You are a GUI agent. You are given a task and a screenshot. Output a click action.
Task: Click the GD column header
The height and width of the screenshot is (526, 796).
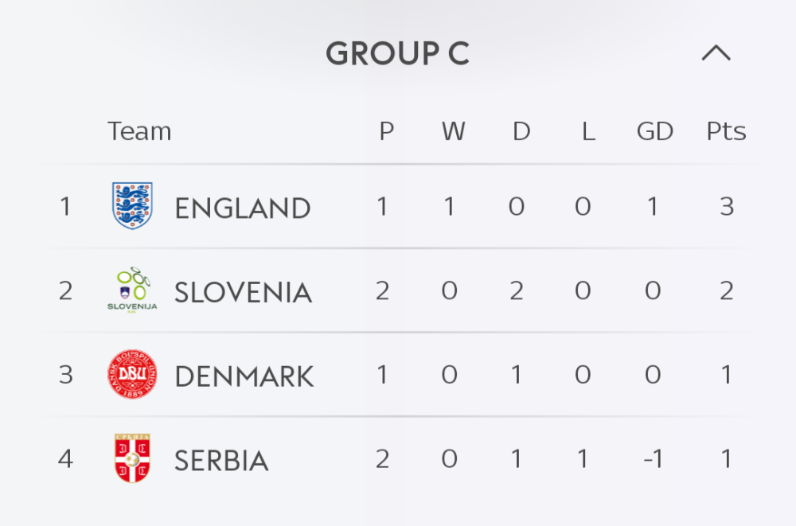pos(654,131)
